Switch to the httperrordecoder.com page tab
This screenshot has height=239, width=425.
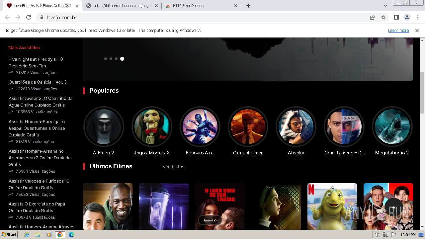[122, 6]
